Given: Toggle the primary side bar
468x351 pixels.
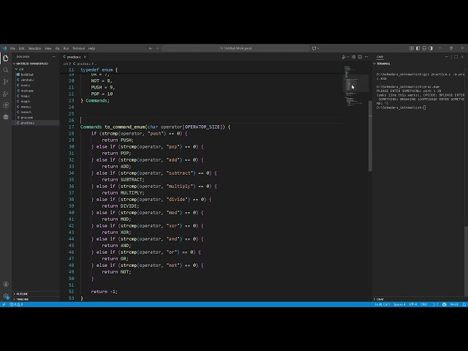Looking at the screenshot, I should point(418,48).
